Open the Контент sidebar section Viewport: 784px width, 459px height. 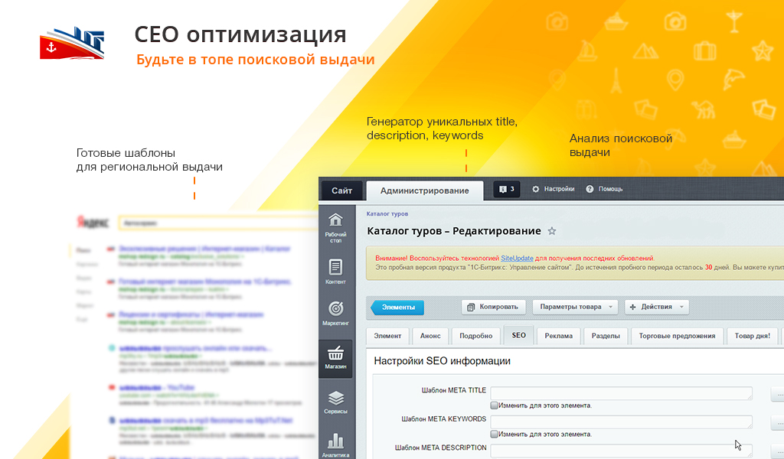(335, 272)
